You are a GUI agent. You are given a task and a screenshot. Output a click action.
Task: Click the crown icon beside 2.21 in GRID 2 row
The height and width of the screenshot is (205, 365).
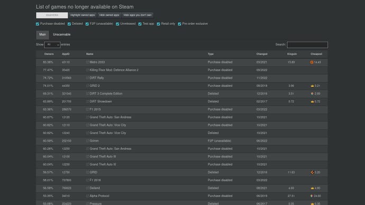coord(312,86)
